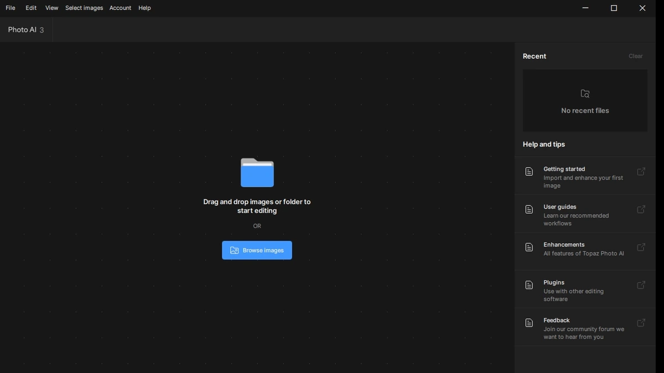
Task: Maximize the Photo AI window
Action: (x=614, y=8)
